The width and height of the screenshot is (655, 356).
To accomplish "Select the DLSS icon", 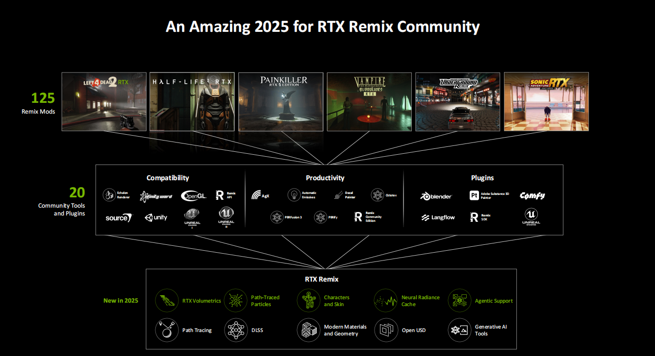I will 236,330.
